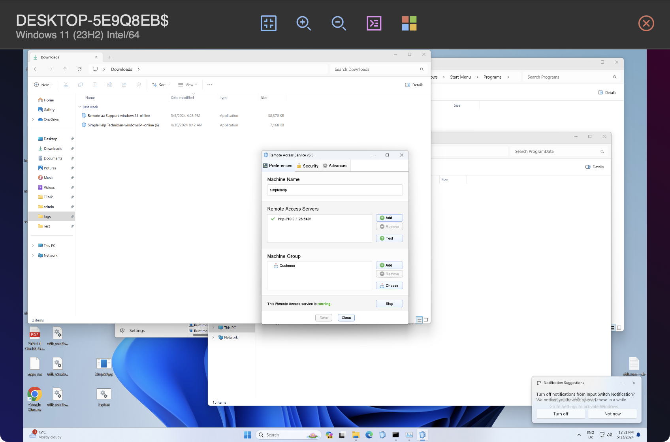This screenshot has width=670, height=442.
Task: Sort by Date modified column header
Action: [x=182, y=98]
